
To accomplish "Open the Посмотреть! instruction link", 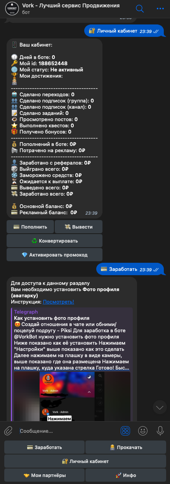I will click(58, 302).
